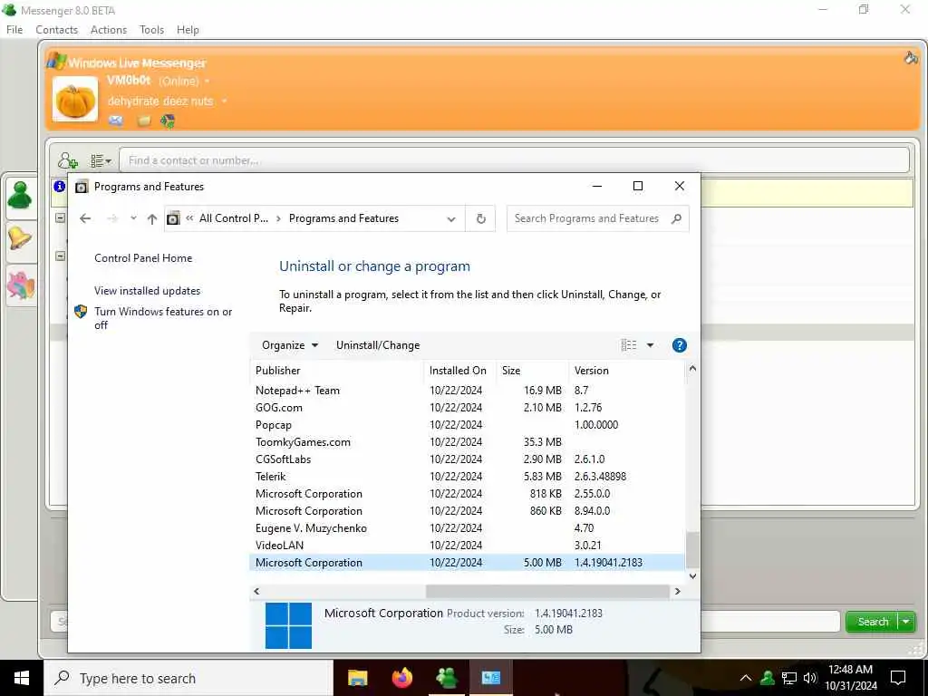Refresh the Programs and Features list

coord(480,219)
